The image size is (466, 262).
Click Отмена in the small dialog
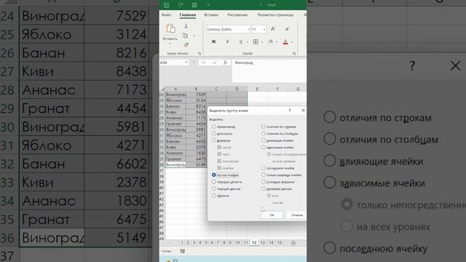296,215
